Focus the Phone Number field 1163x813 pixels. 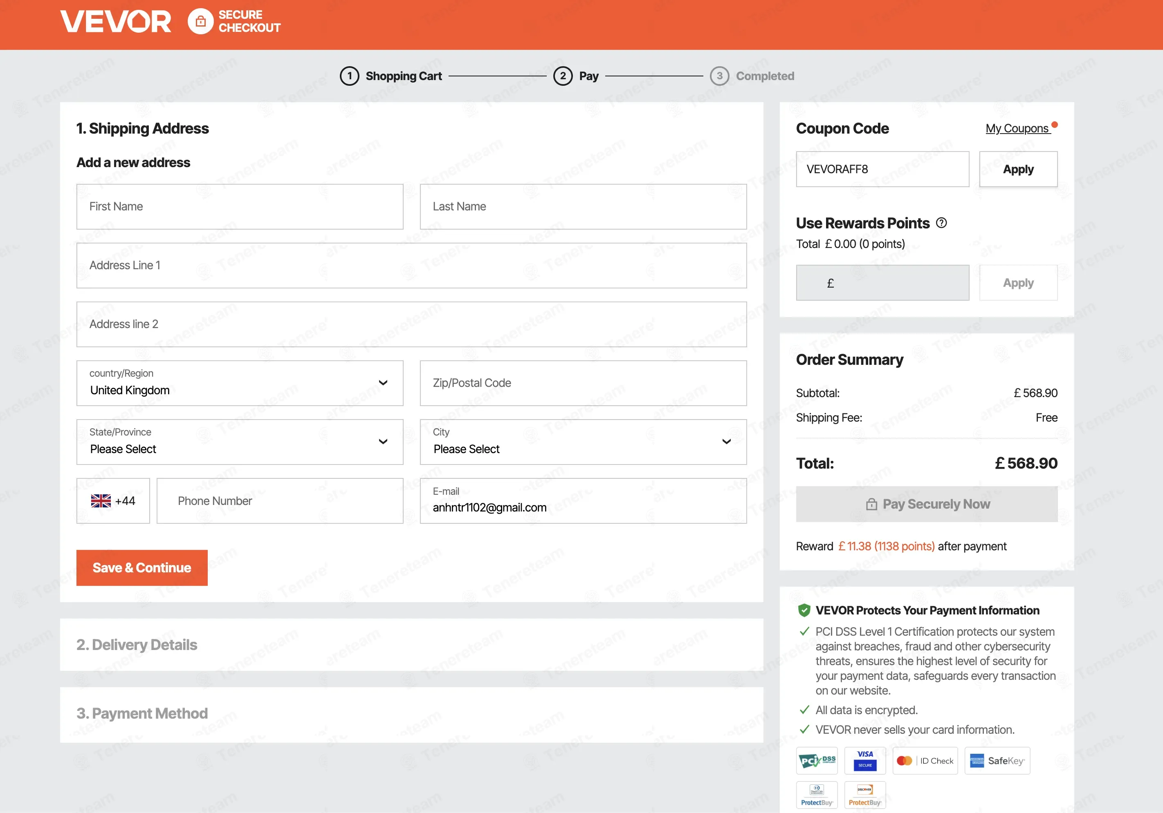coord(280,501)
